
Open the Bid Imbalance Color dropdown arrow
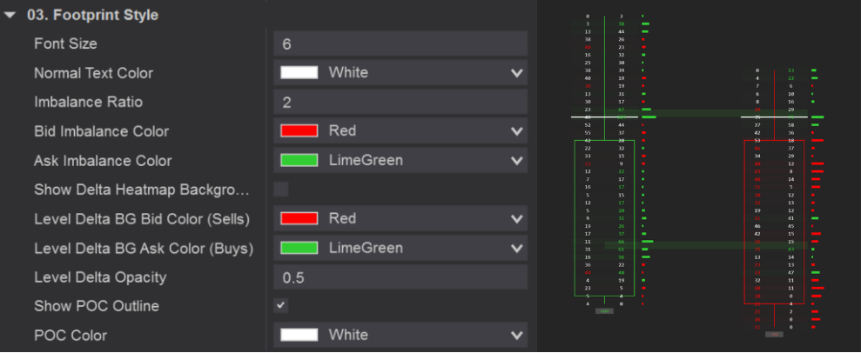[x=516, y=131]
